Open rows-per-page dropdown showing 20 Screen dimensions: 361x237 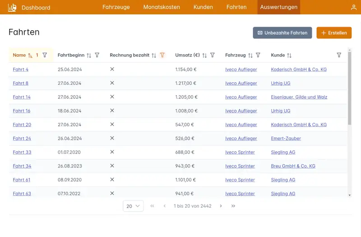[133, 206]
